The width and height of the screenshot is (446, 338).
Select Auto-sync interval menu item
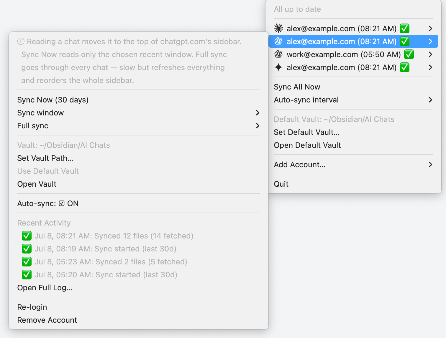pyautogui.click(x=353, y=100)
